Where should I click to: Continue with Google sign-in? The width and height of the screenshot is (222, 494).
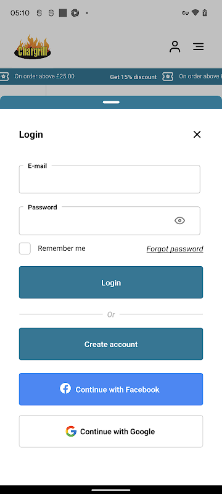click(111, 431)
